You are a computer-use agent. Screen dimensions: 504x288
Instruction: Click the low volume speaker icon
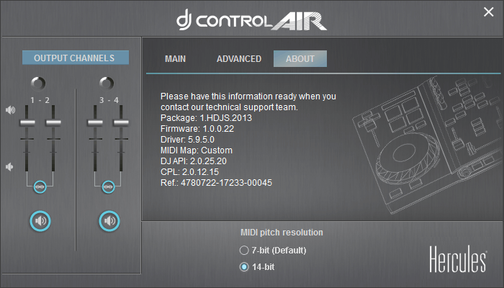9,166
